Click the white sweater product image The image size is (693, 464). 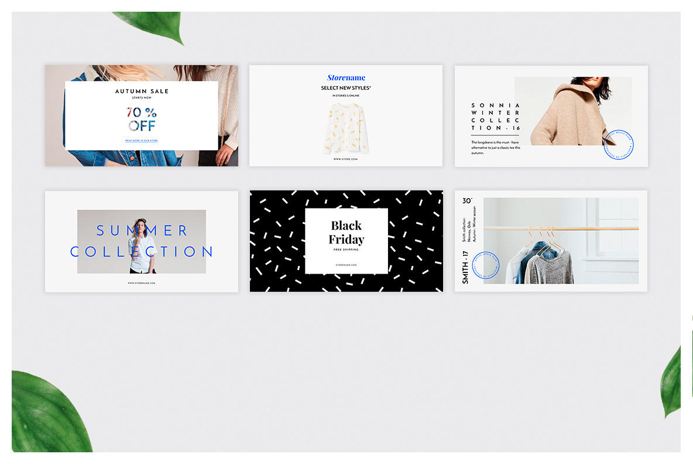tap(345, 128)
